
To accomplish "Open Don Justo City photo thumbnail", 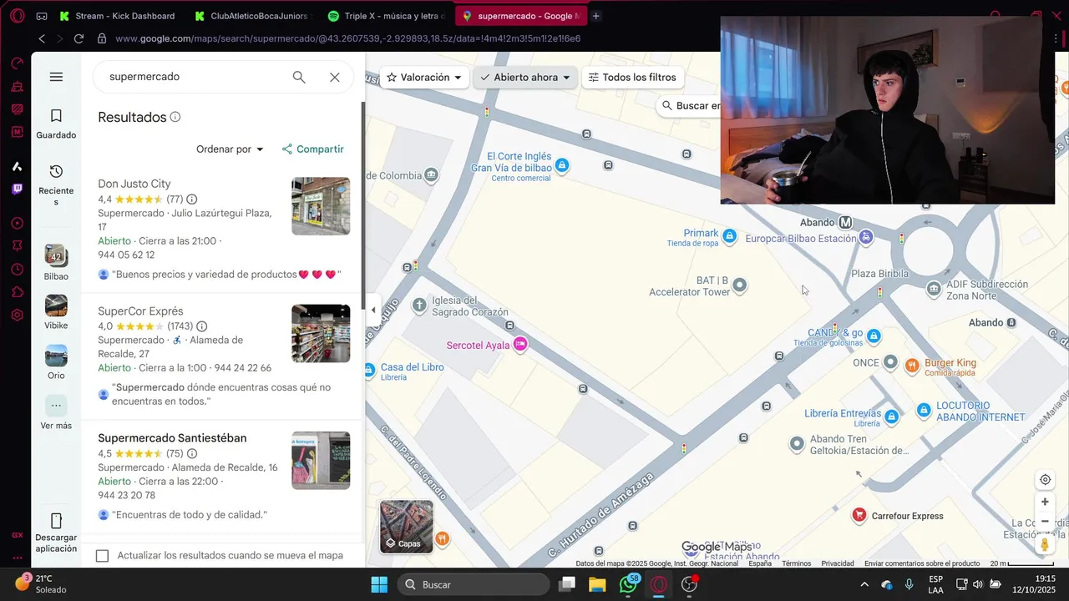I will pos(321,206).
